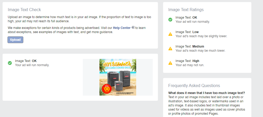The image size is (263, 117).
Task: Select the 'Frequently Asked Questions' heading
Action: 194,86
